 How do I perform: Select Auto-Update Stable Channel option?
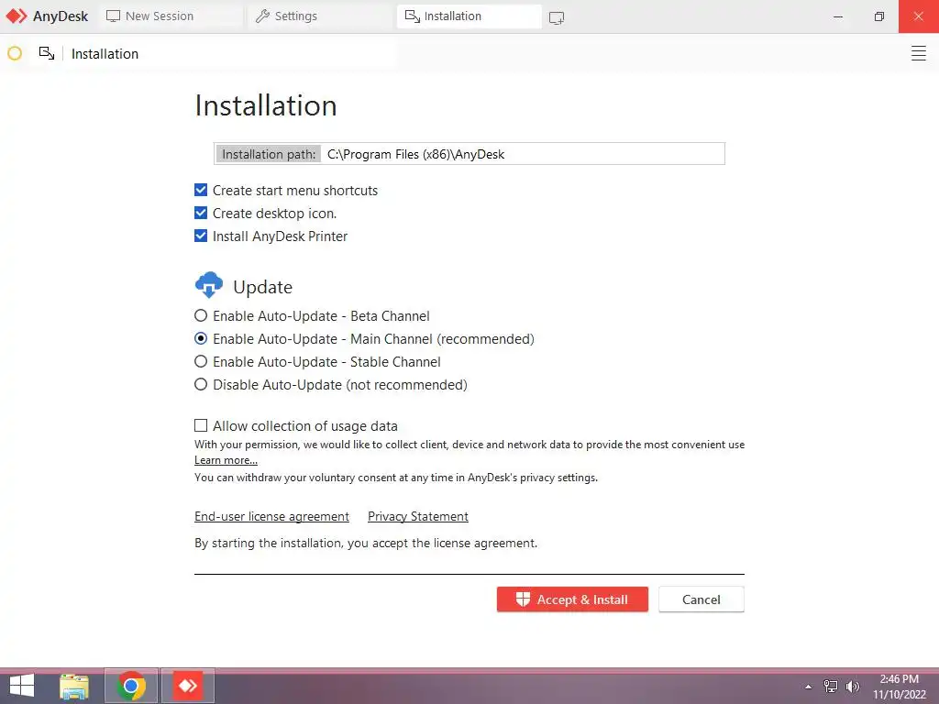click(x=201, y=361)
